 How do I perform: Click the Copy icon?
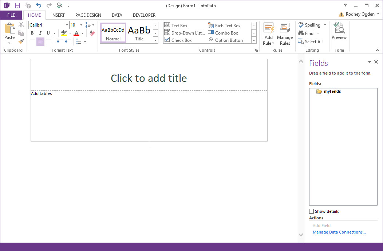coord(21,33)
